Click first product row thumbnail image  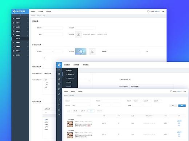(70, 124)
